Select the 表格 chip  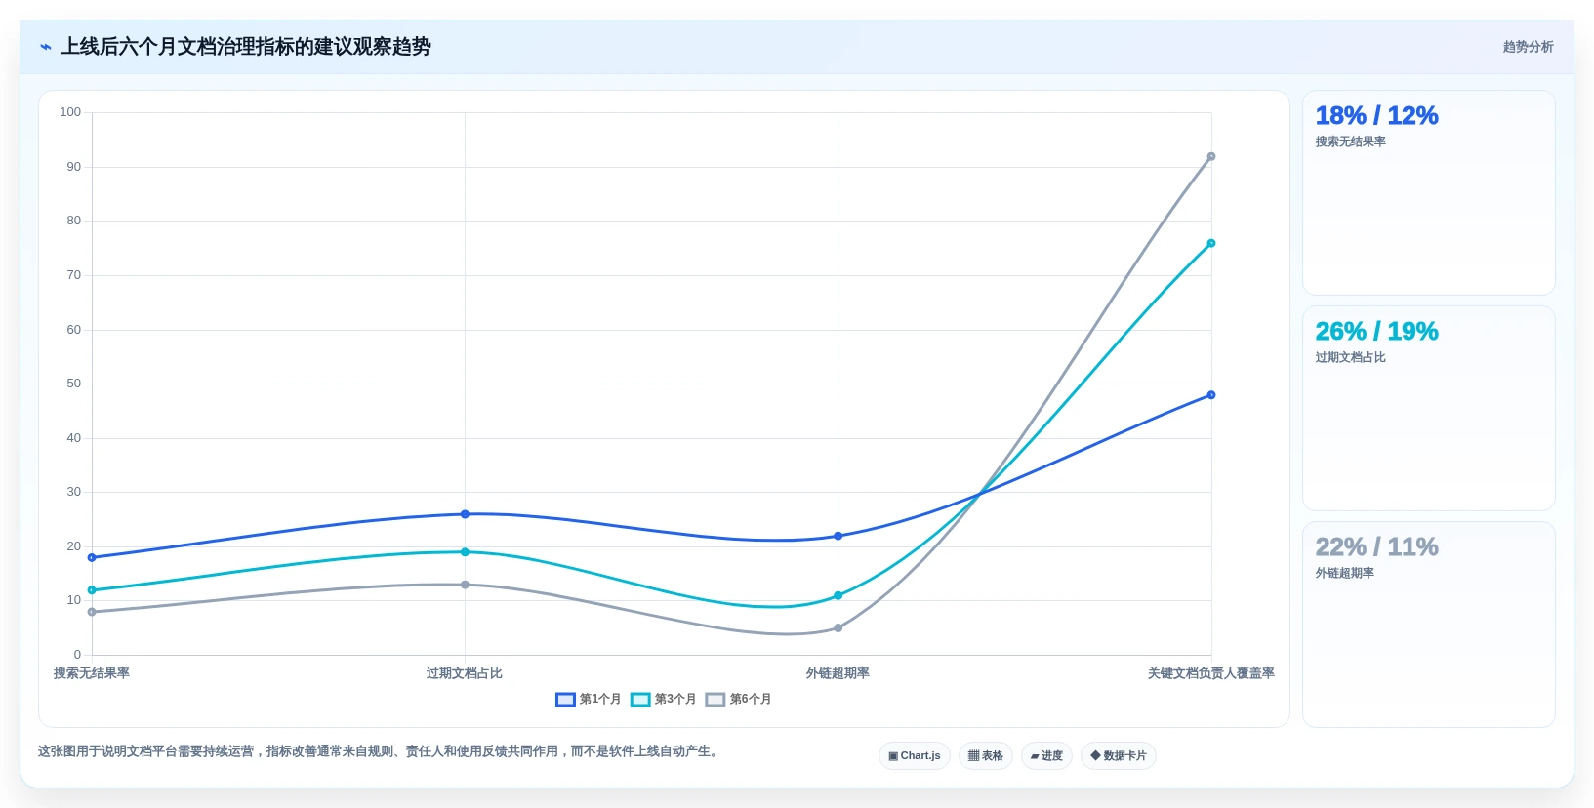pyautogui.click(x=986, y=756)
